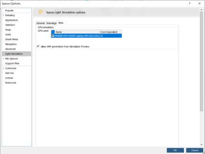Click the OK button

point(175,150)
